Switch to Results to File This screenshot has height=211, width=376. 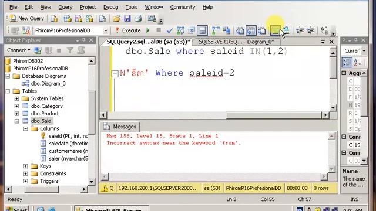[x=262, y=30]
